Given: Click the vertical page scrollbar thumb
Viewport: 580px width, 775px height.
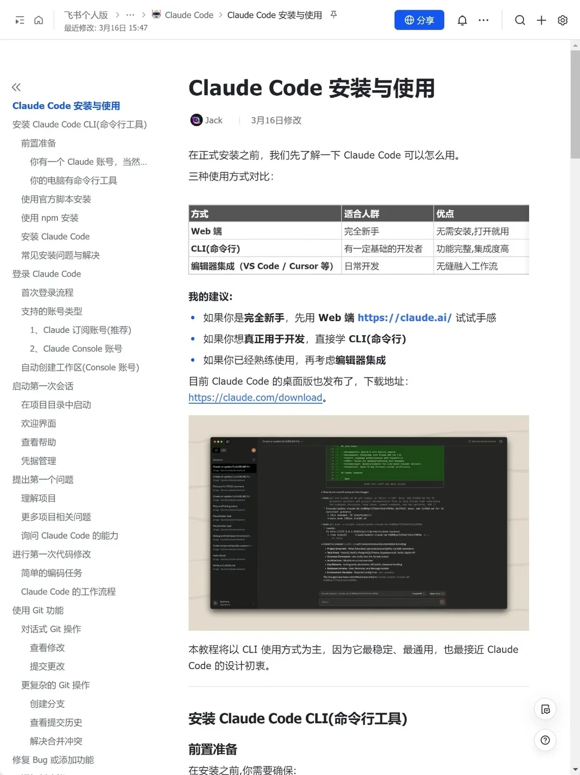Looking at the screenshot, I should coord(575,104).
